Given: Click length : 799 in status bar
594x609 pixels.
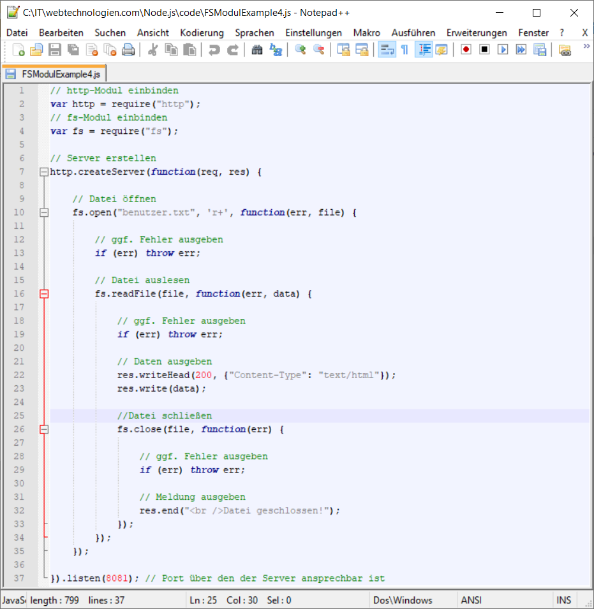Looking at the screenshot, I should 54,600.
